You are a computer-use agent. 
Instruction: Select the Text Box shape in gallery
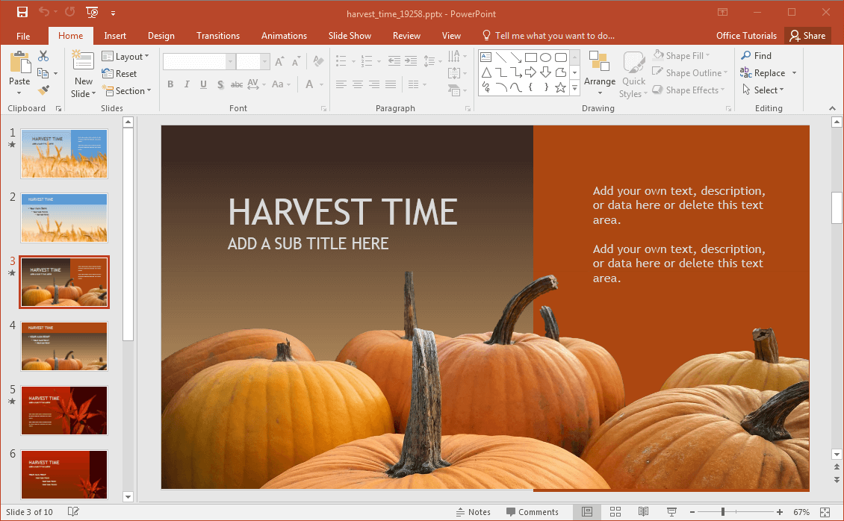[x=485, y=57]
